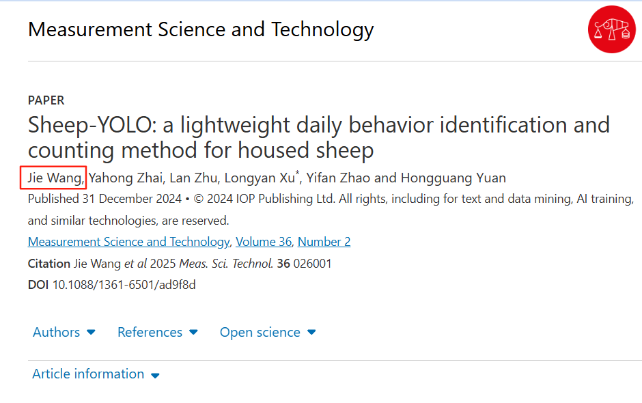
Task: Open the underlined Measurement Science and Technology link
Action: 128,242
